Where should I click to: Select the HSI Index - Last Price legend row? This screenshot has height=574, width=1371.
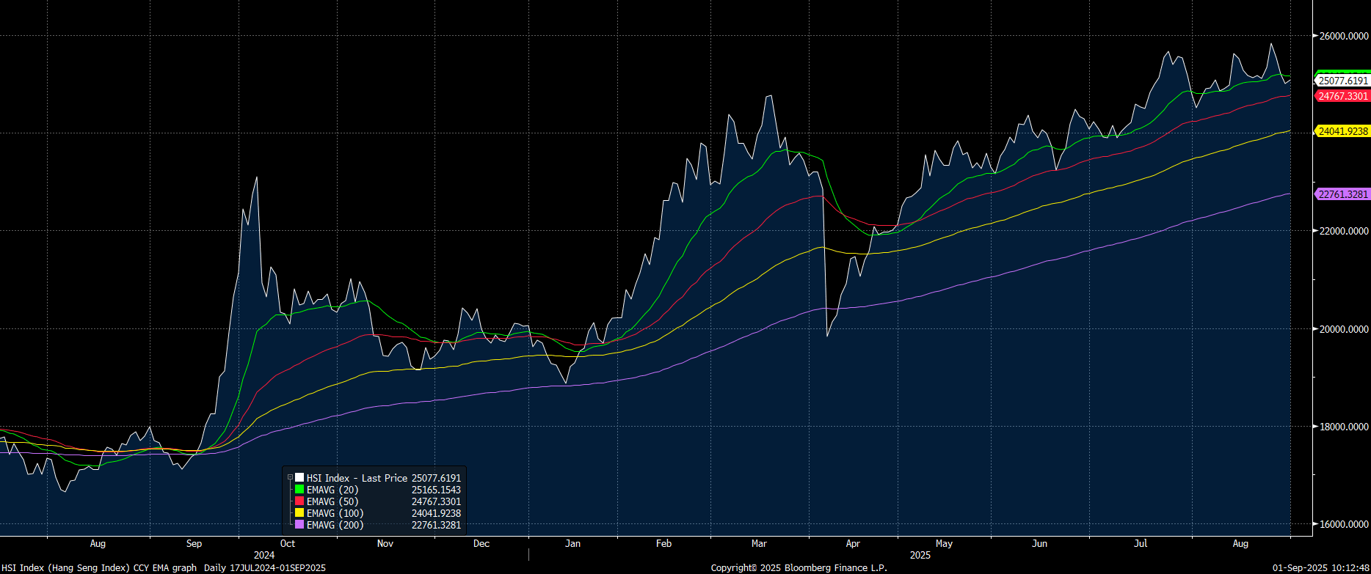tap(357, 478)
